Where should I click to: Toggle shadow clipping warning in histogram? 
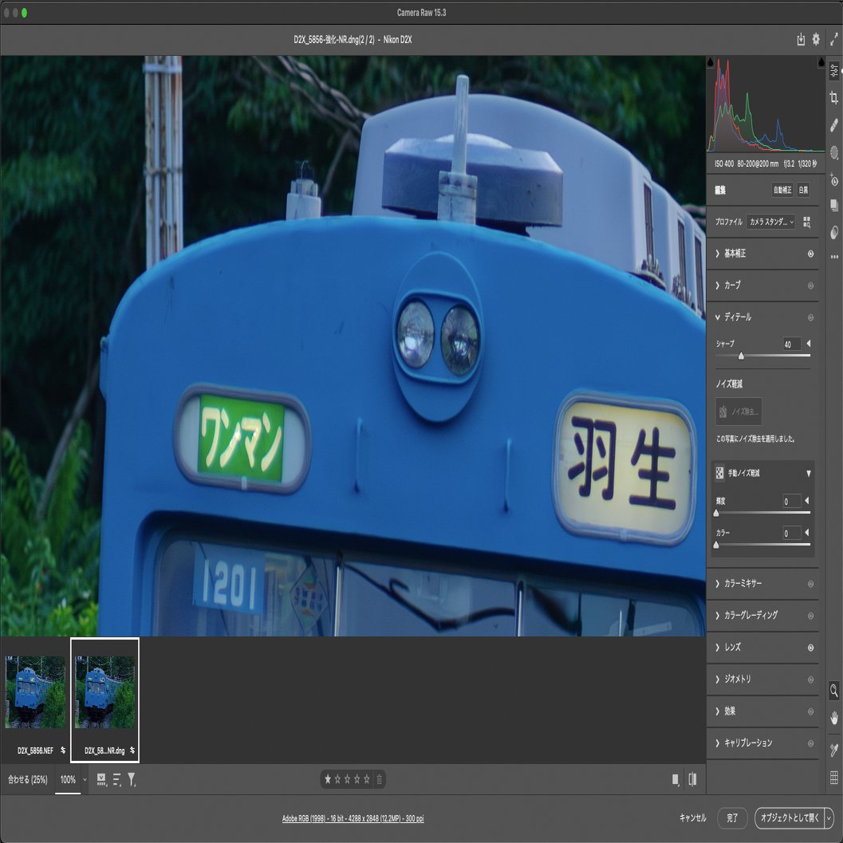coord(710,62)
